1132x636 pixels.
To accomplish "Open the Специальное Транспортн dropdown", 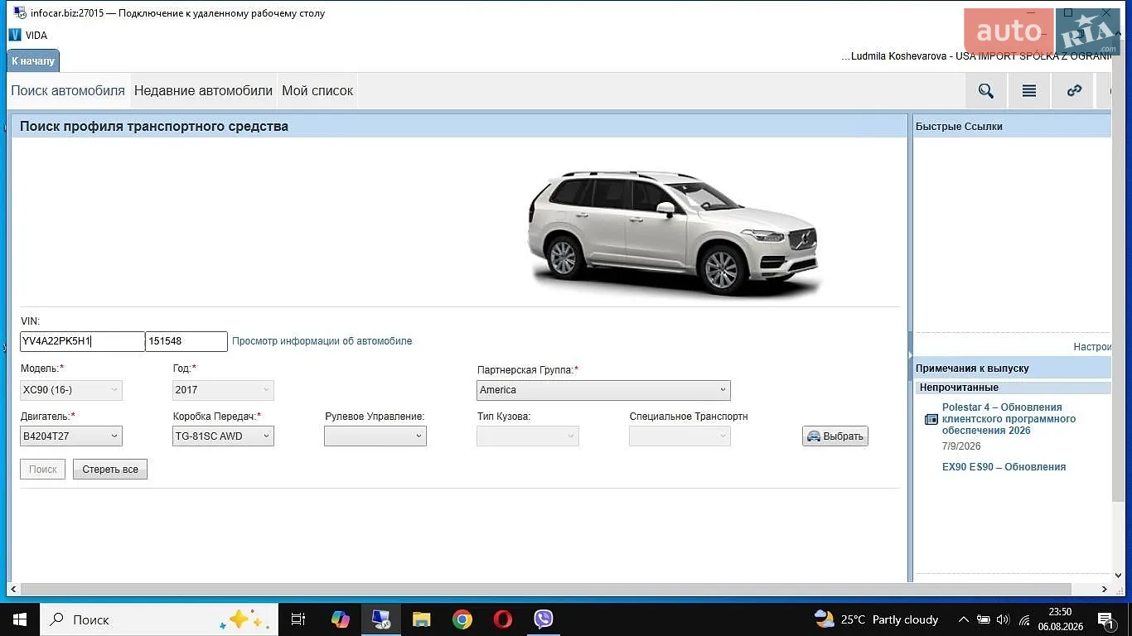I will 680,436.
